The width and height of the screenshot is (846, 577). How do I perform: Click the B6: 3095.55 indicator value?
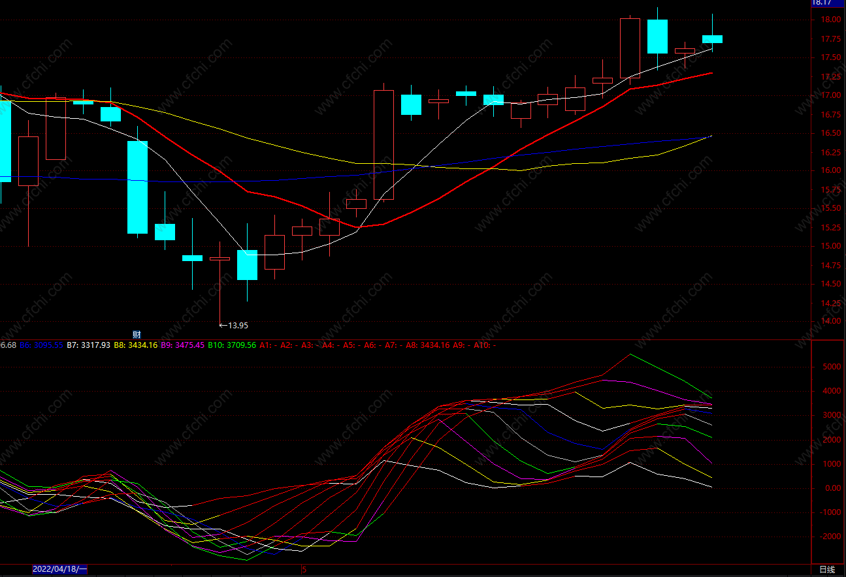[x=42, y=345]
